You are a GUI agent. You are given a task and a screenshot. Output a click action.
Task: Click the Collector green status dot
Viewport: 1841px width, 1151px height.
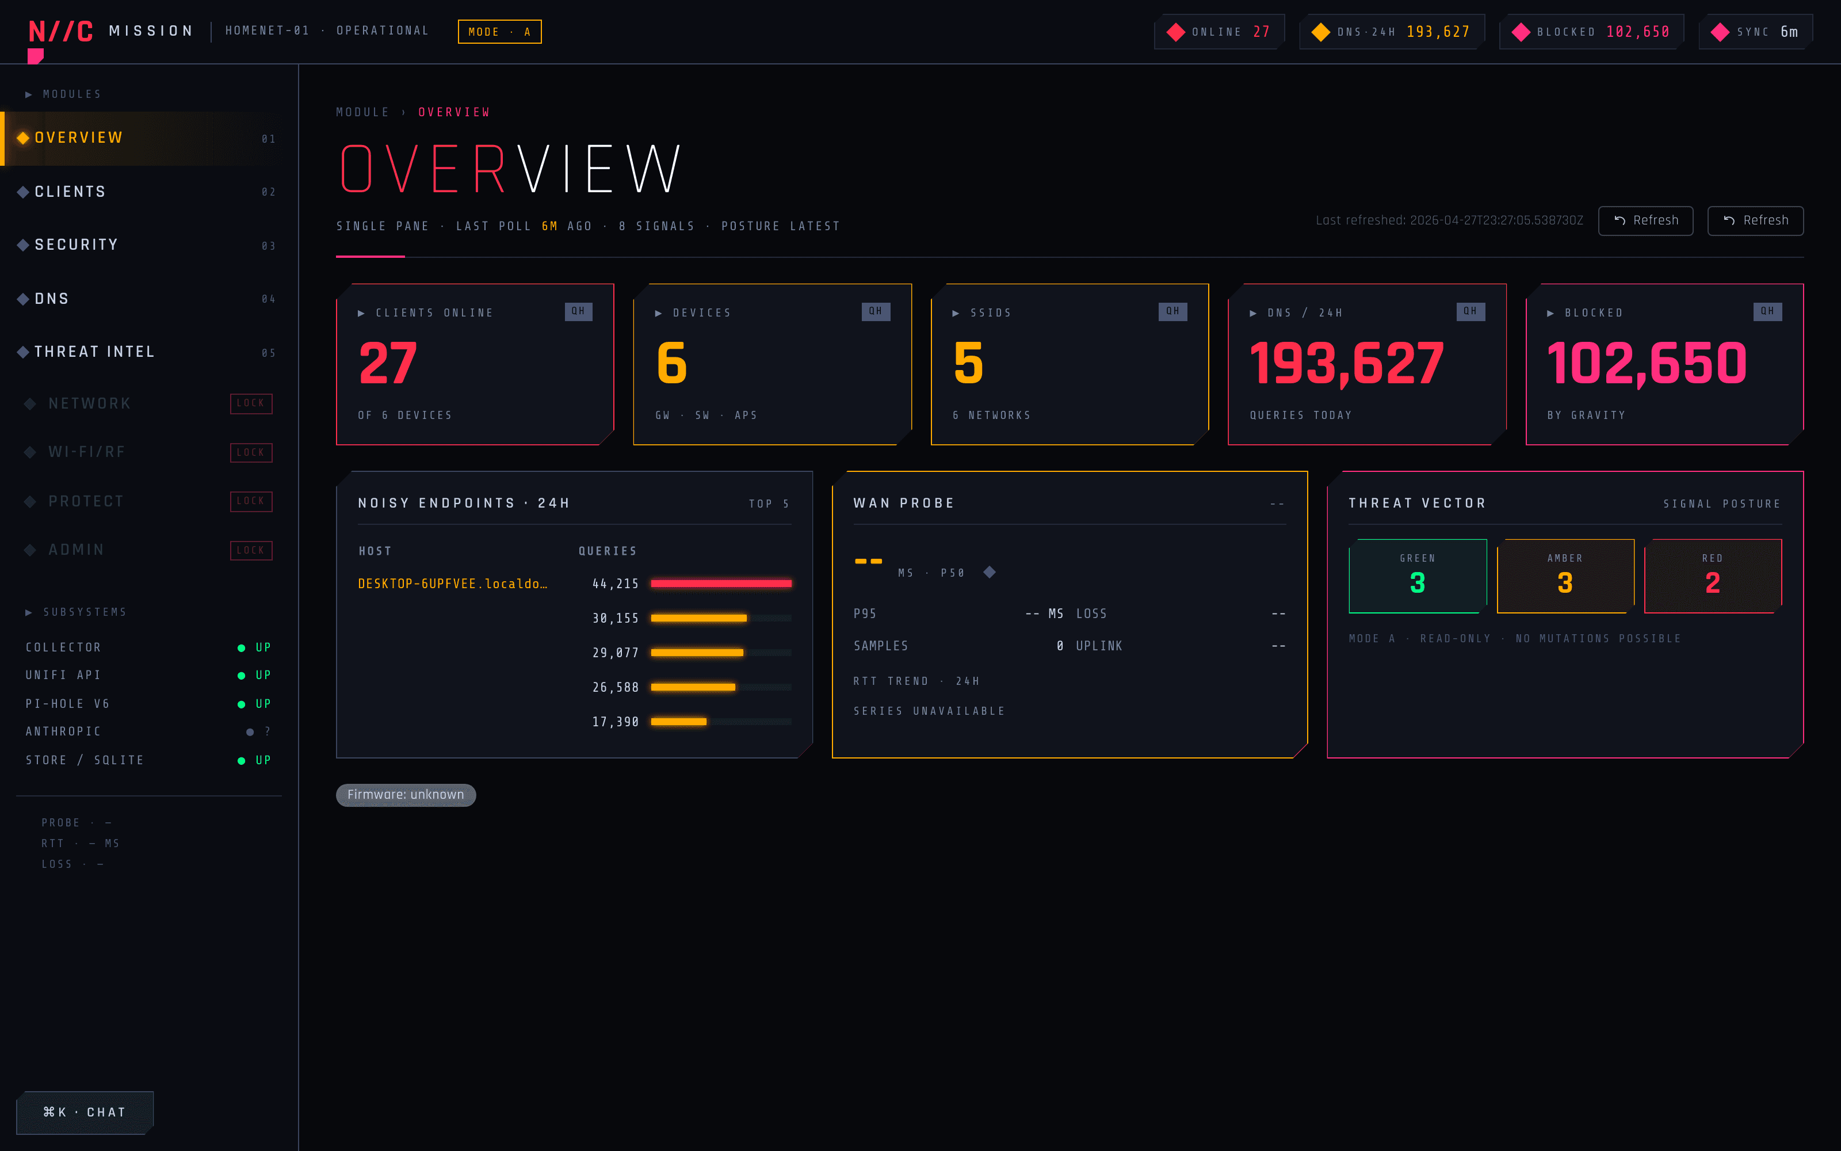click(241, 648)
